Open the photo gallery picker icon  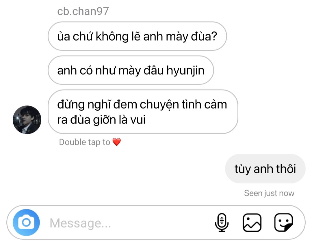click(x=252, y=223)
